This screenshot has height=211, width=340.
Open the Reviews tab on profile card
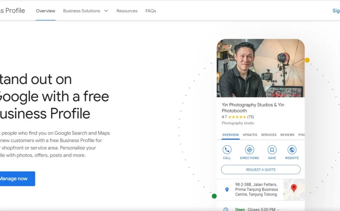tap(287, 135)
